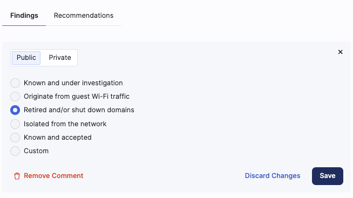
Task: Click the trash can icon
Action: tap(17, 176)
